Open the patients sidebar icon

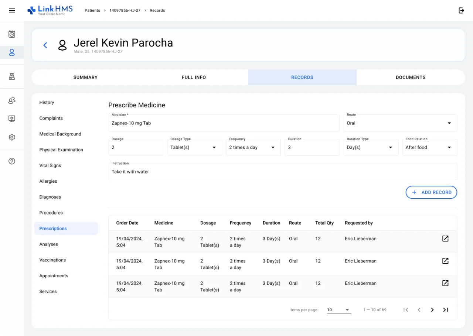tap(12, 52)
